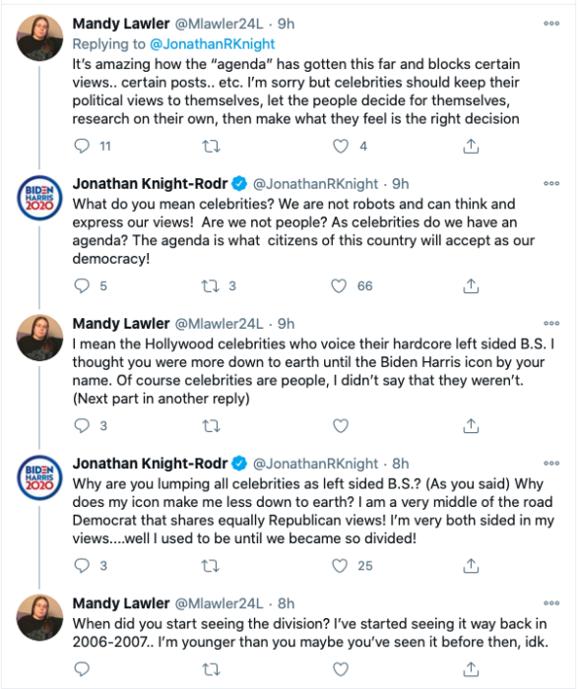Reply to Jonathan's tweet with 5 replies
Screen dimensions: 581x689
82,285
